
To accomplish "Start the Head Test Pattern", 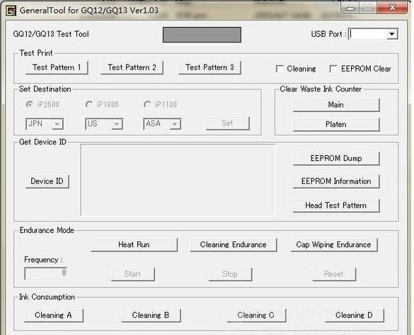I will tap(336, 205).
